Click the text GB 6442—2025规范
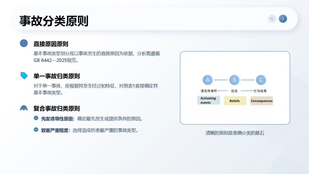Image resolution: width=309 pixels, height=174 pixels. pos(56,60)
